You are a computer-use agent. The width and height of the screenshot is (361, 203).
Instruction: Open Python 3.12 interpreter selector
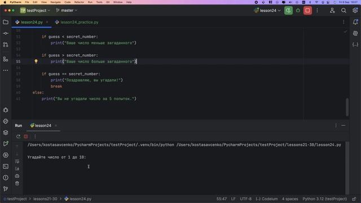[325, 199]
